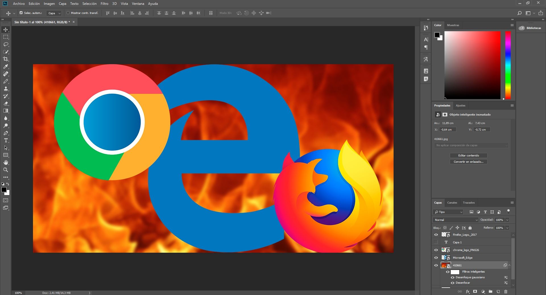This screenshot has width=546, height=295.
Task: Open the Normal blend mode dropdown
Action: point(456,220)
